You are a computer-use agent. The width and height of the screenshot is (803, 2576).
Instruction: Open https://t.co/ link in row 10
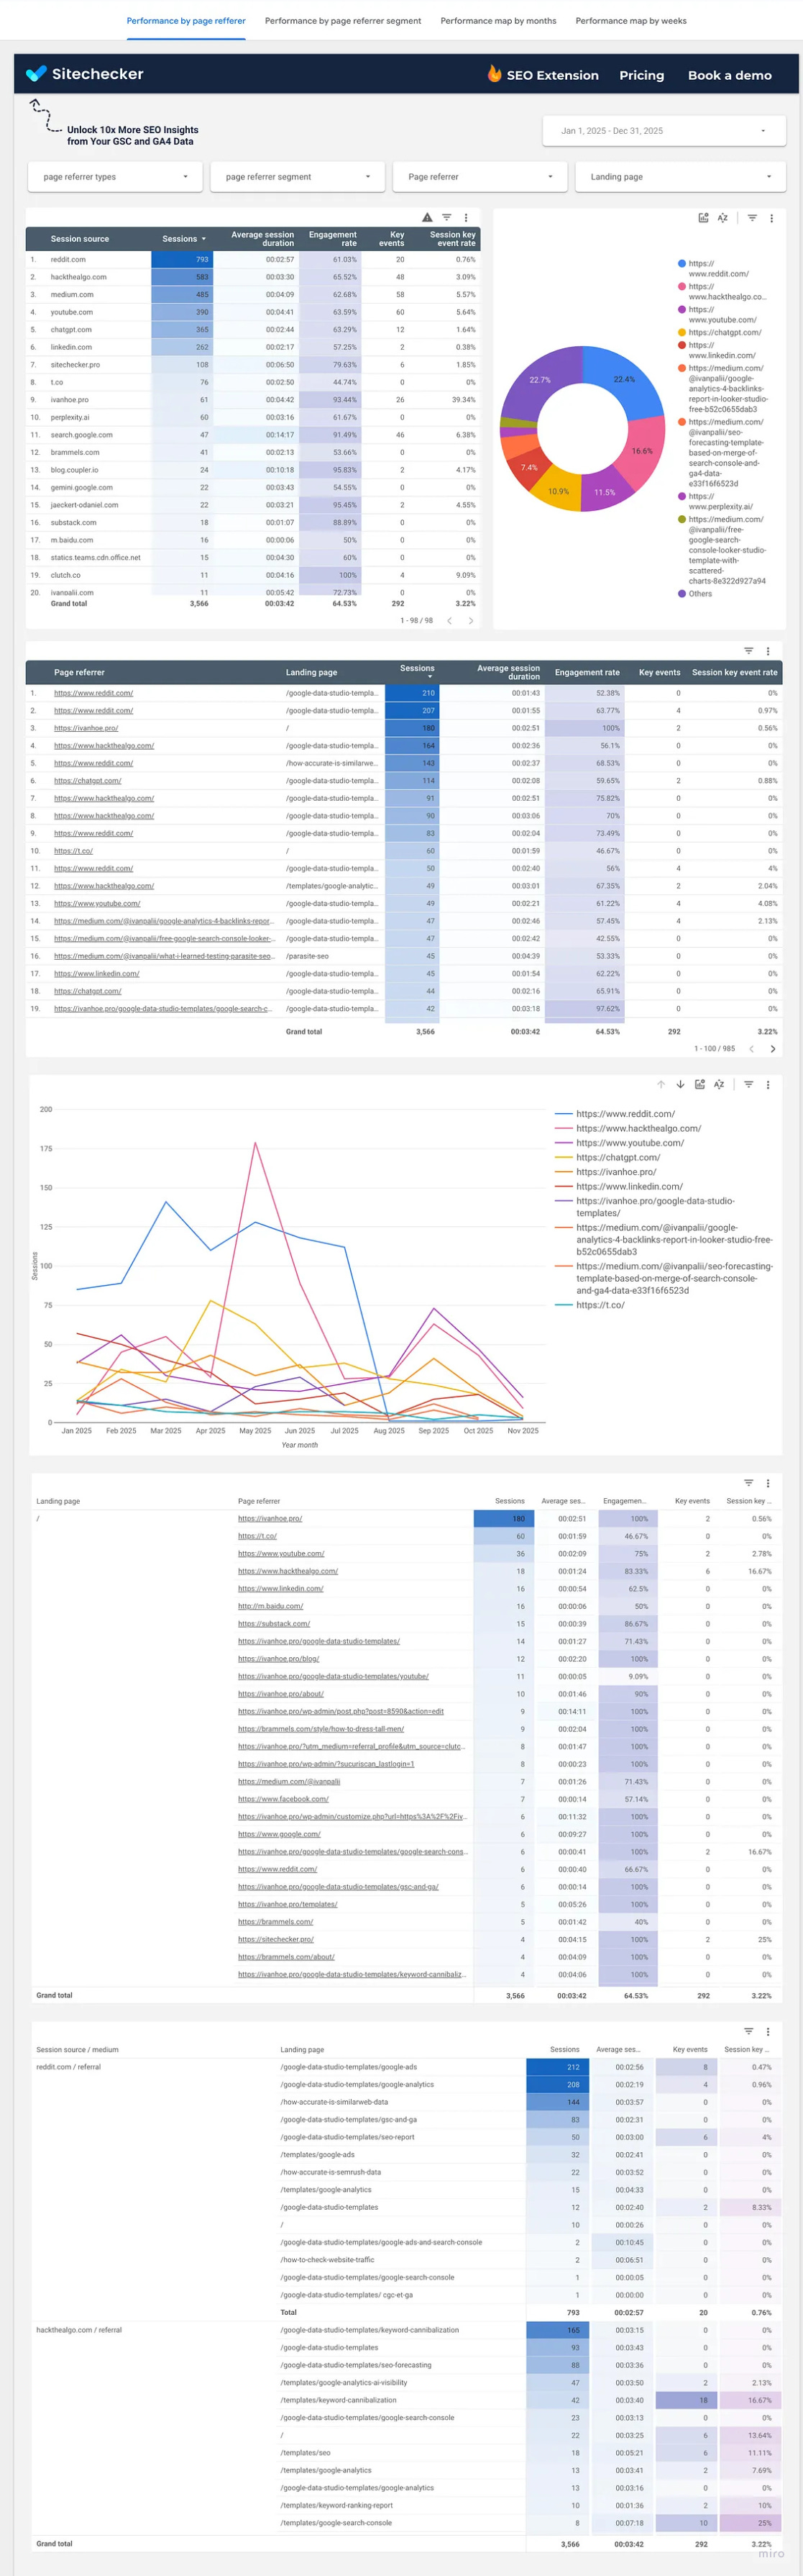[x=73, y=851]
